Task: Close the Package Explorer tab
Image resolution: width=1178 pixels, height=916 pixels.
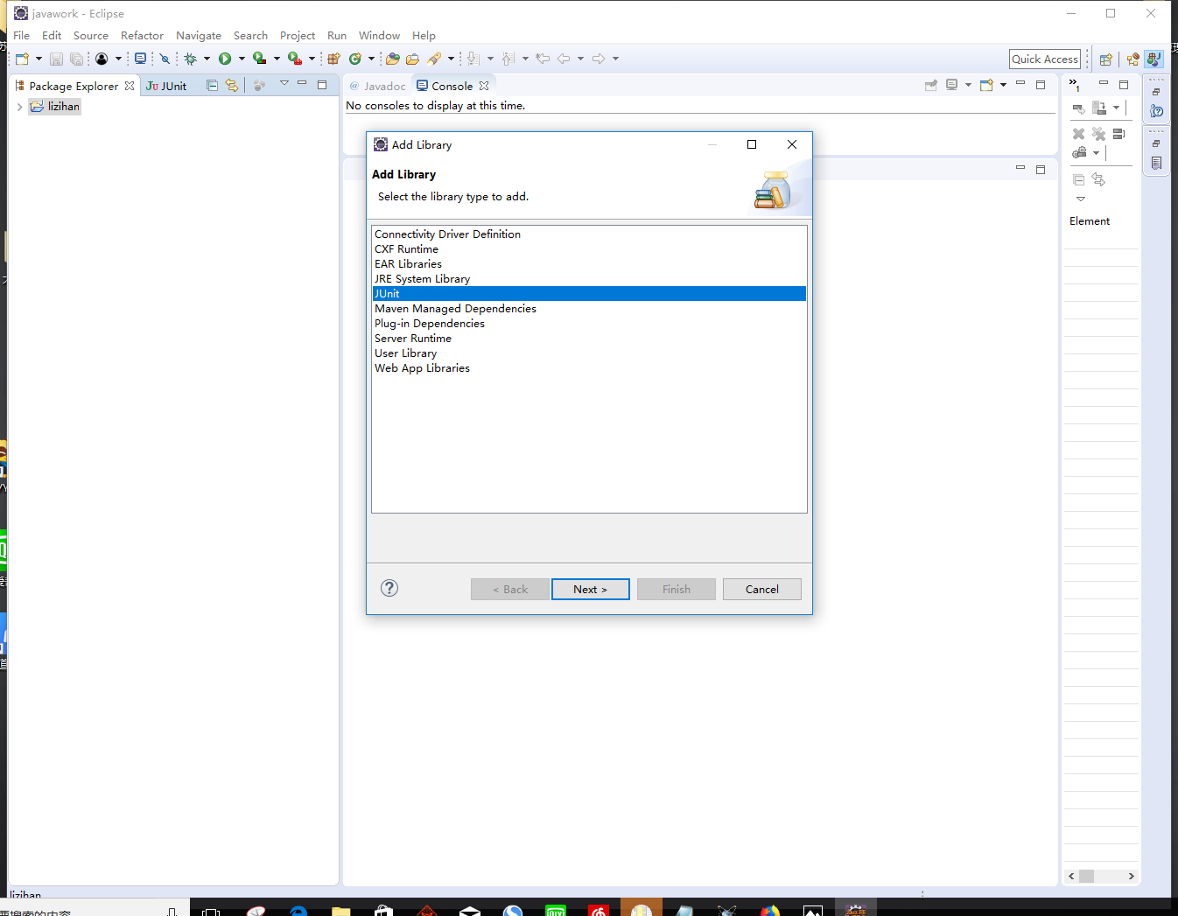Action: 130,86
